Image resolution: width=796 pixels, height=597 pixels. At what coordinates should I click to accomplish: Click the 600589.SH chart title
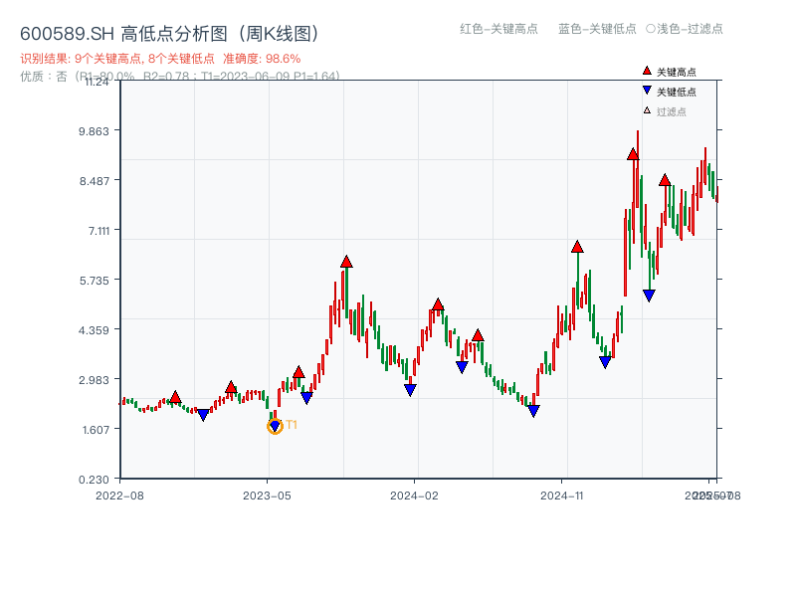[x=169, y=34]
